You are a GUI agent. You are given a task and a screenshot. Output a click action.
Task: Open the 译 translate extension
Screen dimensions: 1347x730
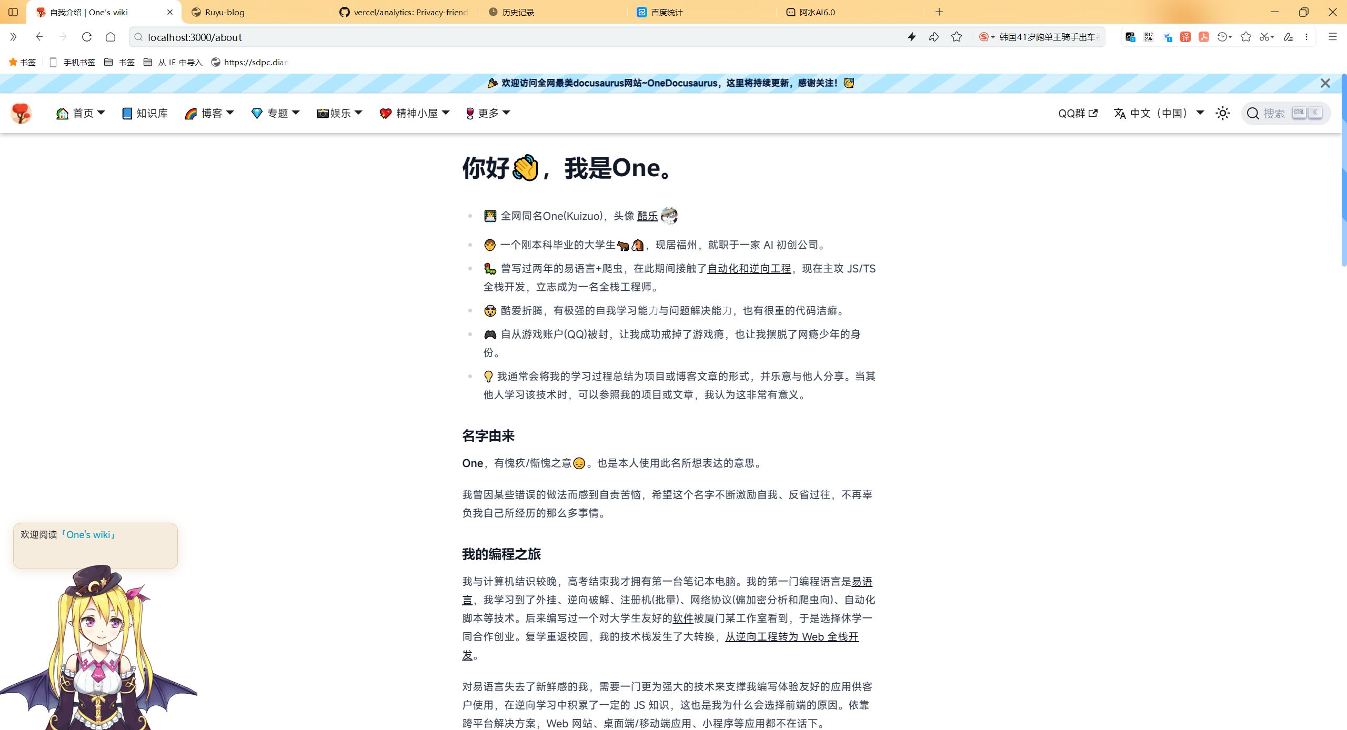coord(1185,37)
